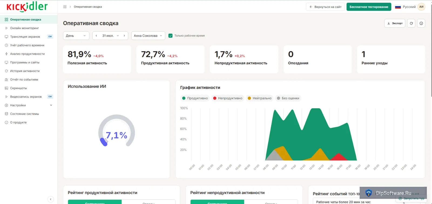This screenshot has width=432, height=204.
Task: Click the refresh icon button
Action: pyautogui.click(x=411, y=23)
